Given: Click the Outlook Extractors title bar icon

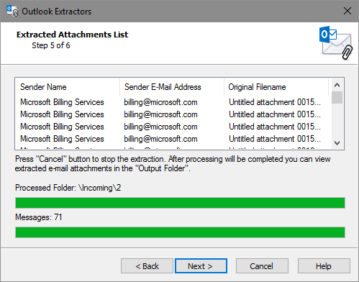Looking at the screenshot, I should click(12, 12).
